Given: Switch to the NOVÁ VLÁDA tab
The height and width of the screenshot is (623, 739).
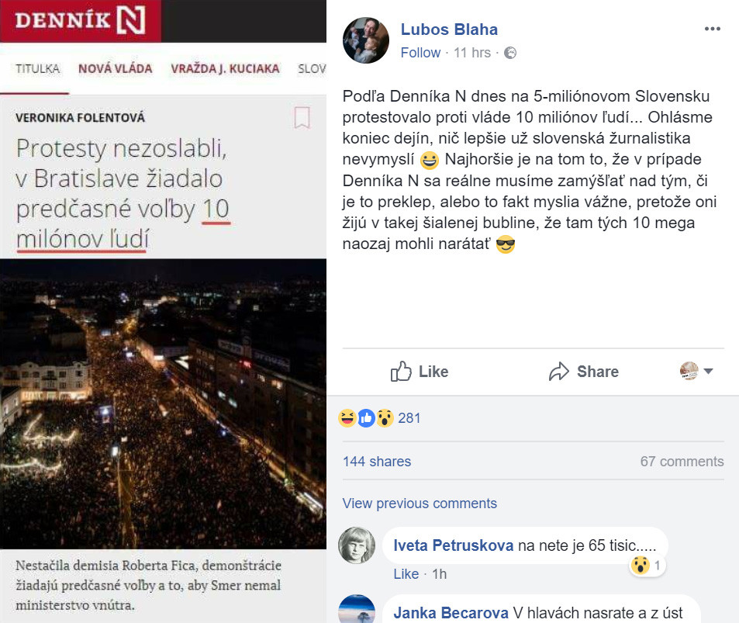Looking at the screenshot, I should (116, 69).
